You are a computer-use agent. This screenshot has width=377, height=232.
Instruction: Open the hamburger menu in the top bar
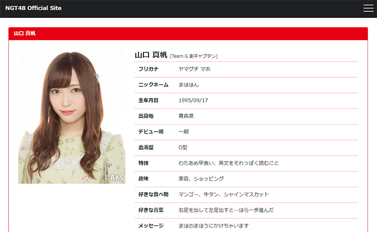coord(368,8)
